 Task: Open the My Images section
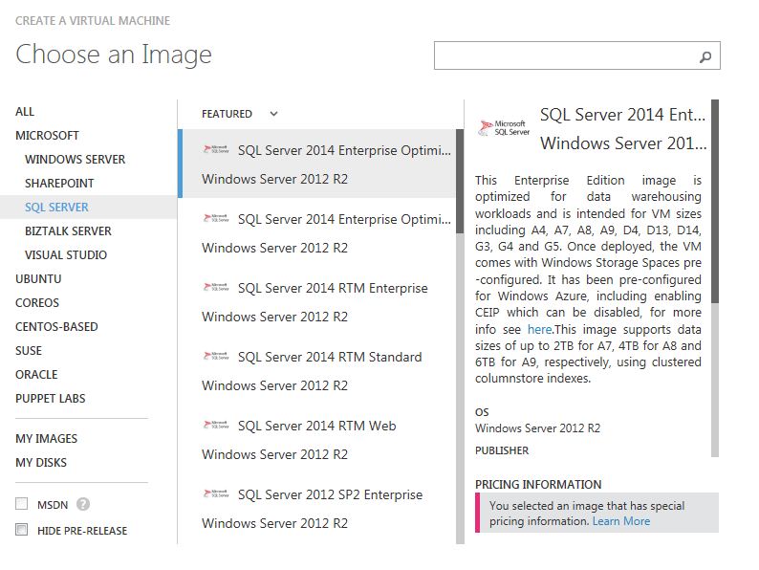point(46,439)
